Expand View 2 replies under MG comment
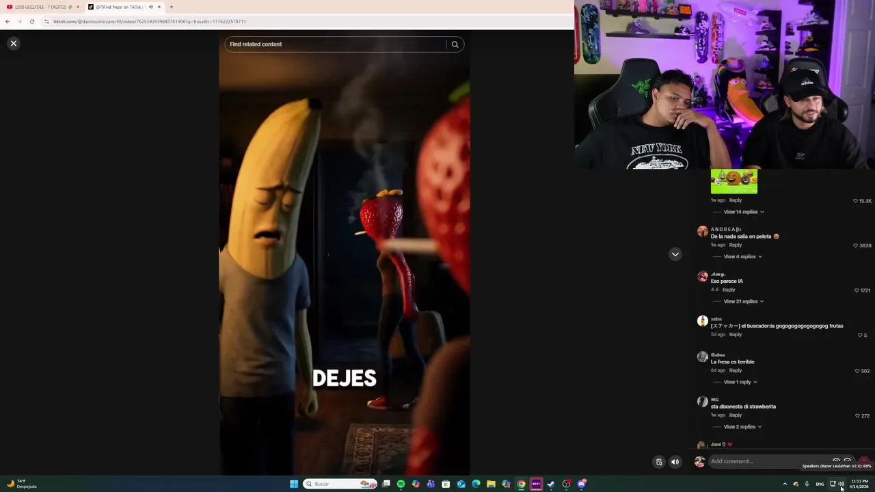This screenshot has width=875, height=492. [742, 427]
